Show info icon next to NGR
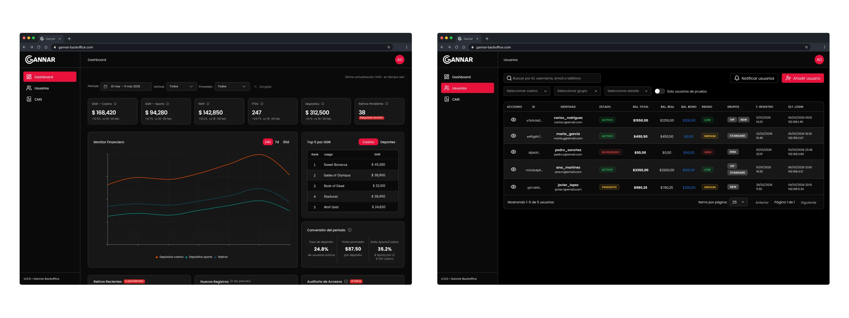 click(x=208, y=104)
